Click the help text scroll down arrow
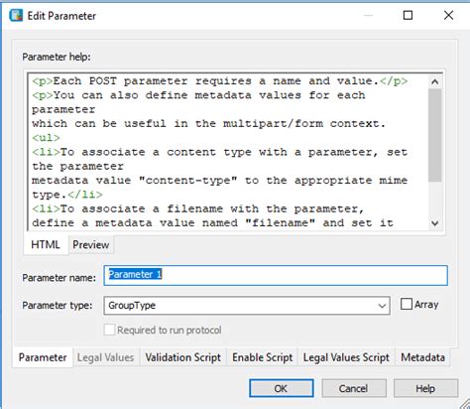Image resolution: width=470 pixels, height=409 pixels. tap(435, 223)
